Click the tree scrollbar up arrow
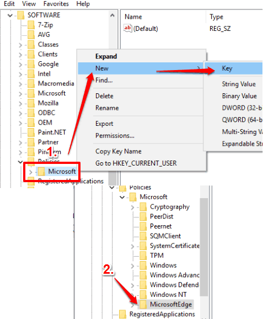Image resolution: width=279 pixels, height=319 pixels. (112, 15)
